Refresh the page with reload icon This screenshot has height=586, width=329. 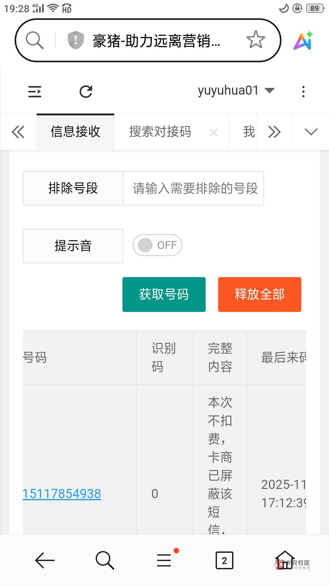pos(86,92)
